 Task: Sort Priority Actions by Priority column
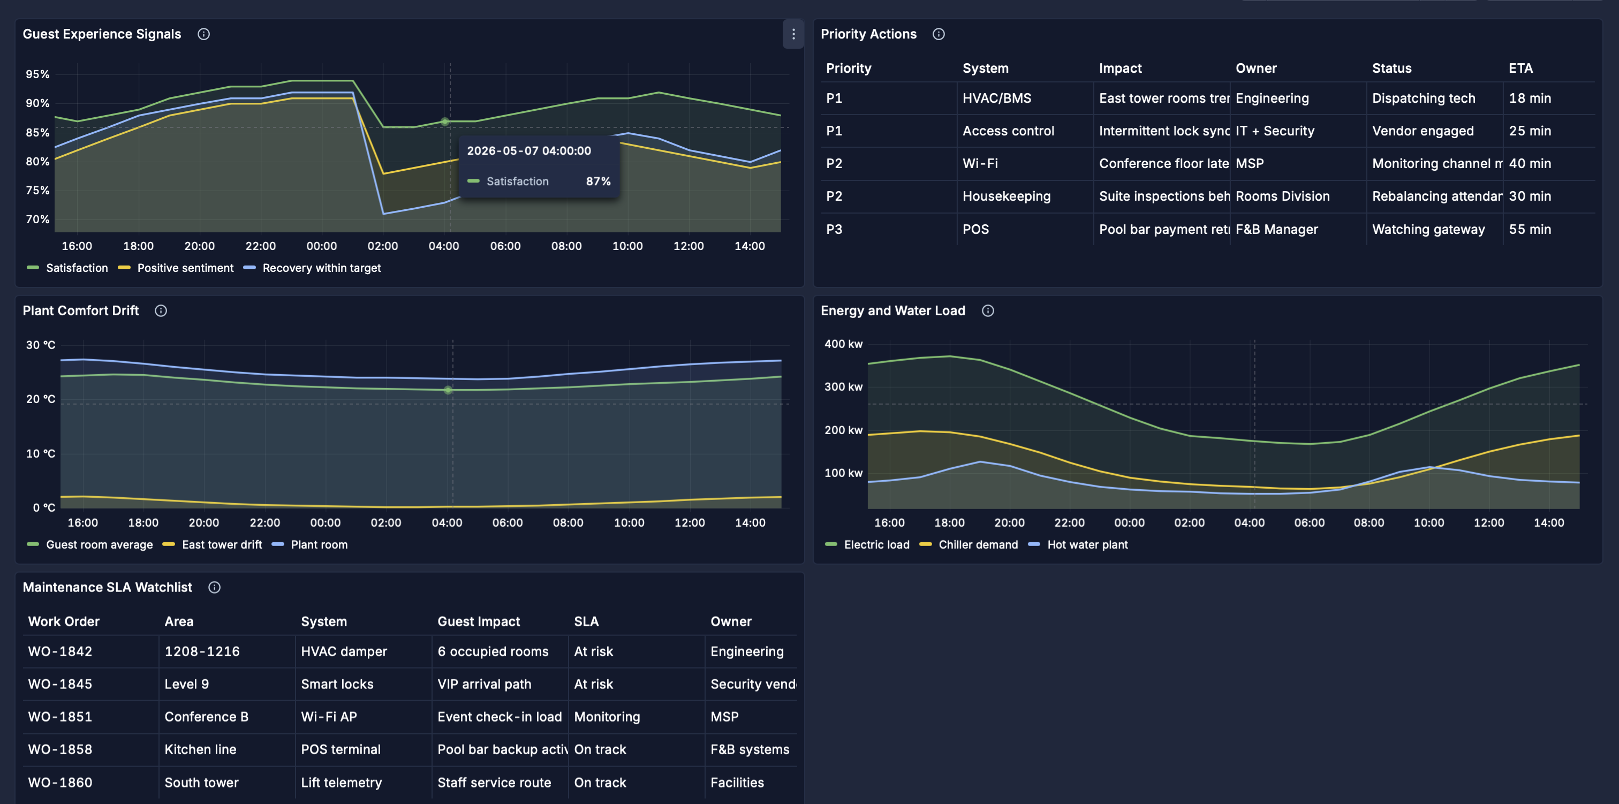click(849, 68)
